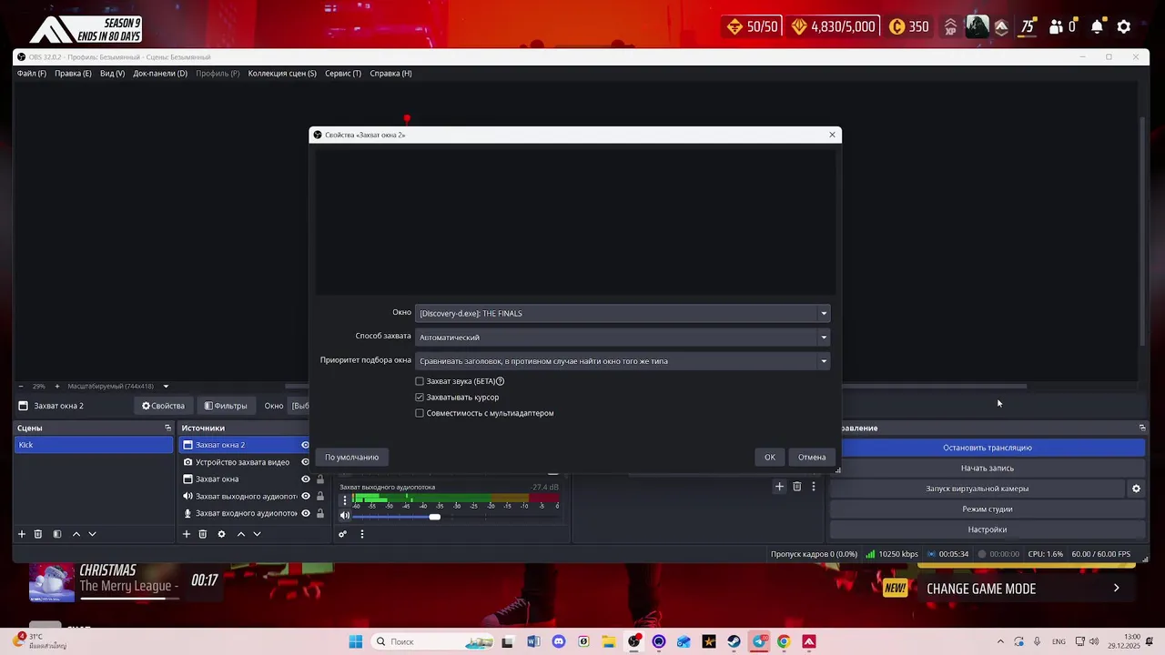Hide the Захват окна 2 source
Screen dimensions: 1165x655
pos(305,445)
